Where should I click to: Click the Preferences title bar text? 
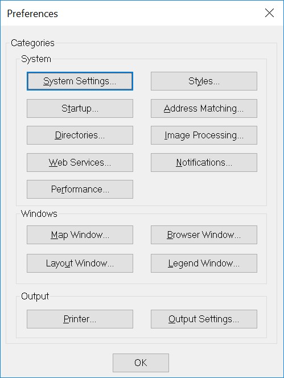point(32,14)
